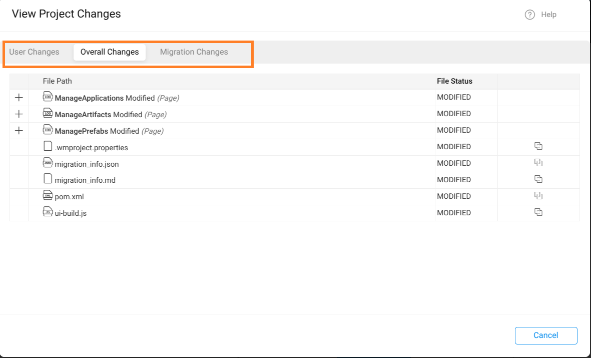Open the diff icon for ui-build.js
Viewport: 591px width, 358px height.
538,212
